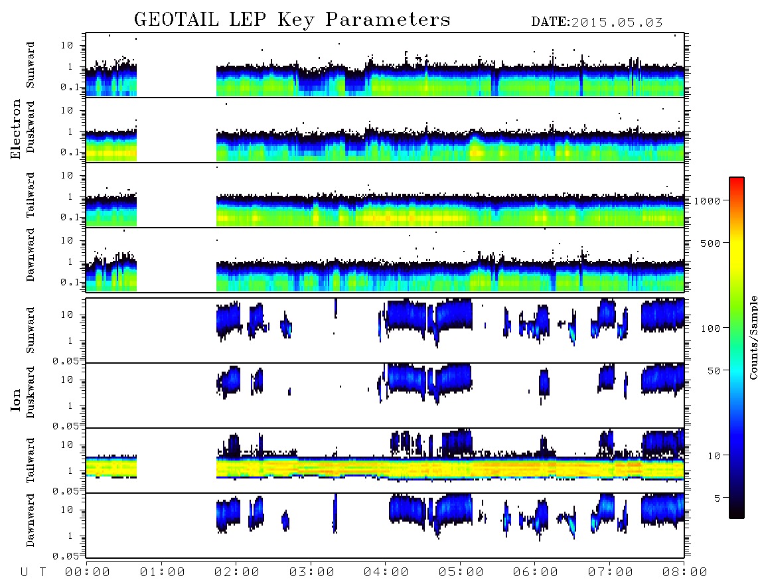
Task: Click '10' tick of Electron Tailward panel
Action: (67, 175)
